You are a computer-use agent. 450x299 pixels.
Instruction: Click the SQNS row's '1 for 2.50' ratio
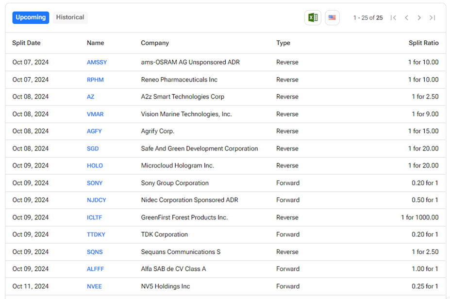[x=425, y=251]
